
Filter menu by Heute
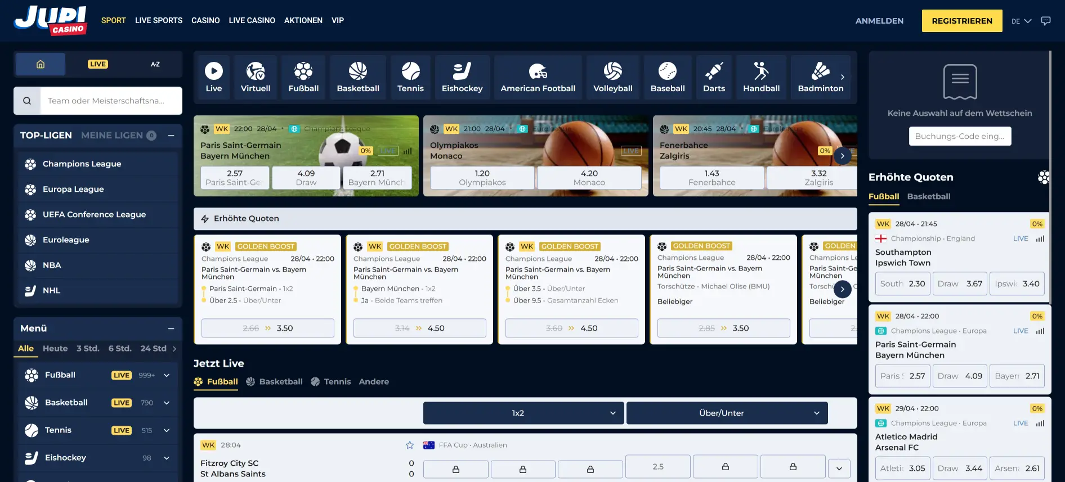(x=55, y=348)
